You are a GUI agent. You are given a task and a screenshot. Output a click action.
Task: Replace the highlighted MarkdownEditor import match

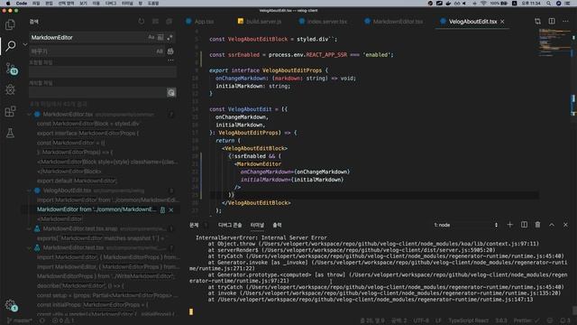(x=162, y=209)
